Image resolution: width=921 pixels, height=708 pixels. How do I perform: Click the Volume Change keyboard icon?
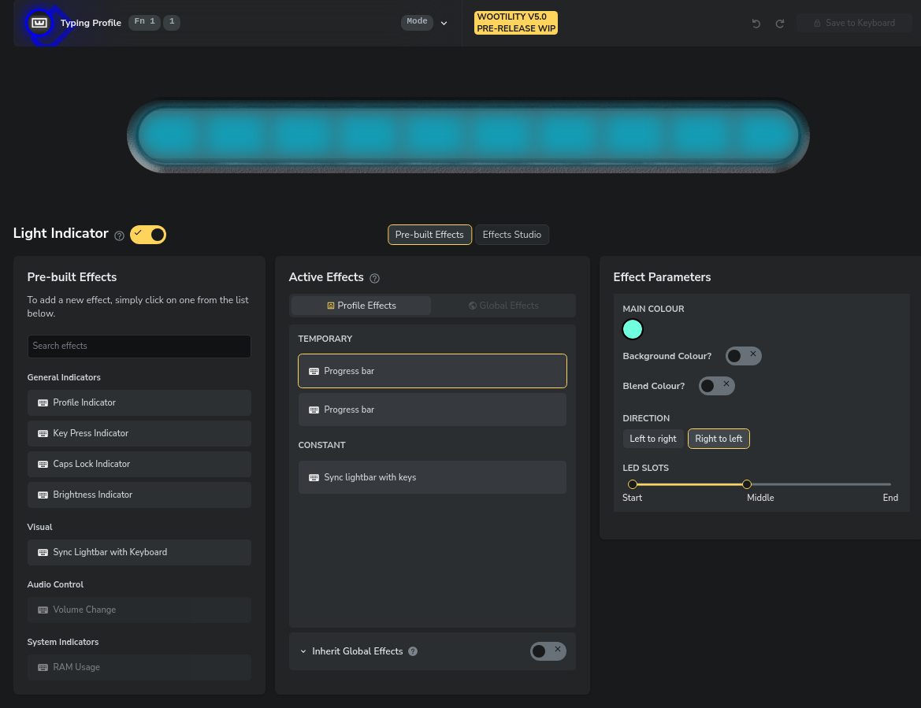pyautogui.click(x=43, y=610)
